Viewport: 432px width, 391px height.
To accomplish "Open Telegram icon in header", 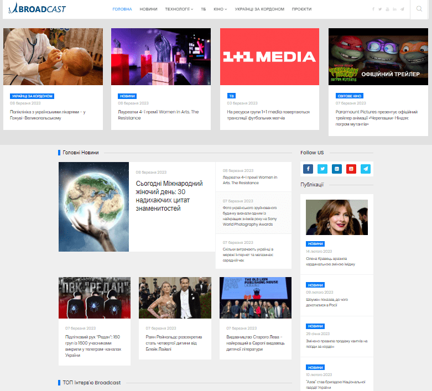I will [x=402, y=9].
